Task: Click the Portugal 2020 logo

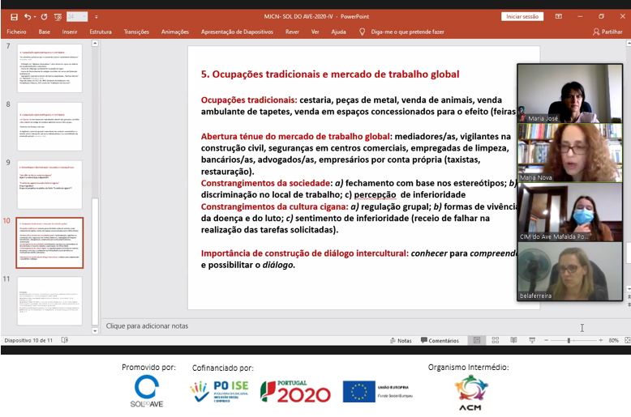Action: point(295,392)
